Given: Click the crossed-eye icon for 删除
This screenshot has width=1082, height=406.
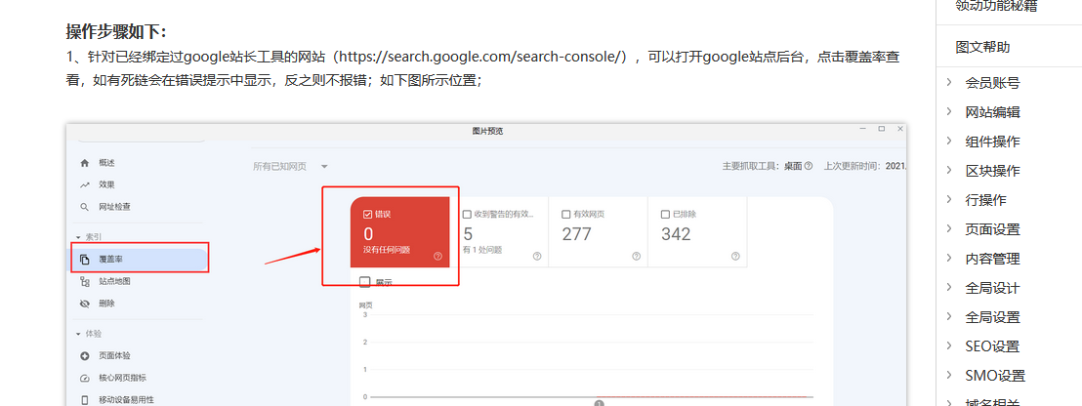Looking at the screenshot, I should (x=85, y=304).
